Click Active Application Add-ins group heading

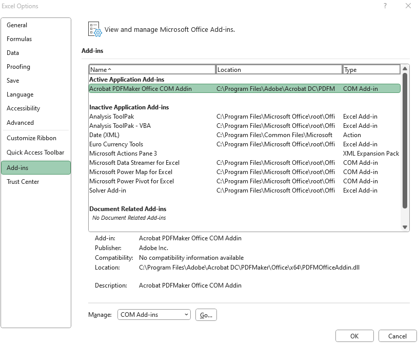pyautogui.click(x=127, y=80)
